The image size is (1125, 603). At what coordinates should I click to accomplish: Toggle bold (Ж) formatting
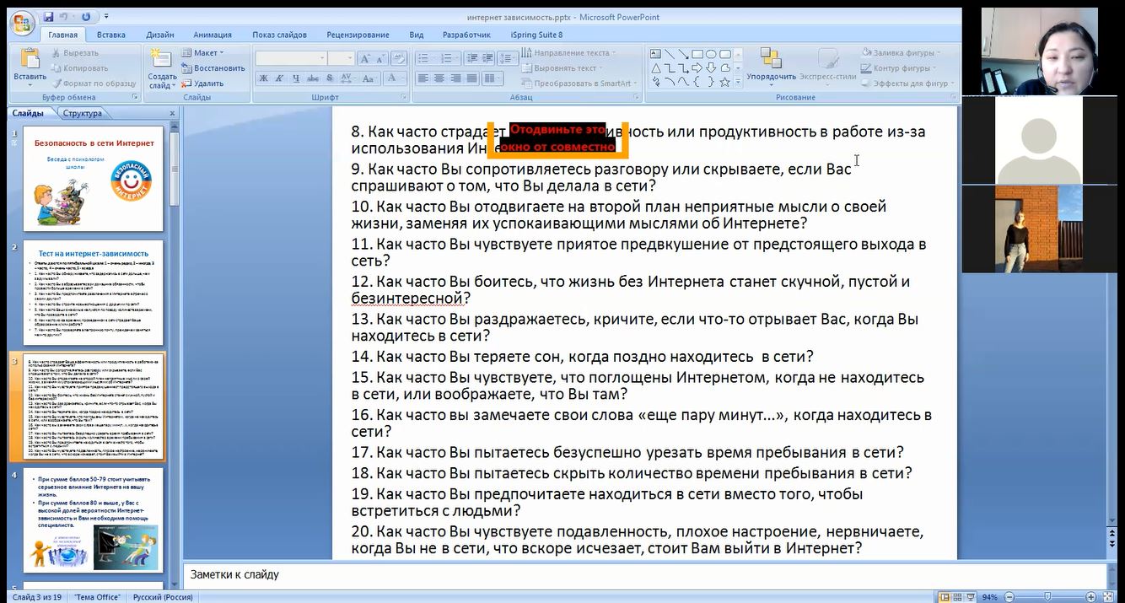coord(263,78)
